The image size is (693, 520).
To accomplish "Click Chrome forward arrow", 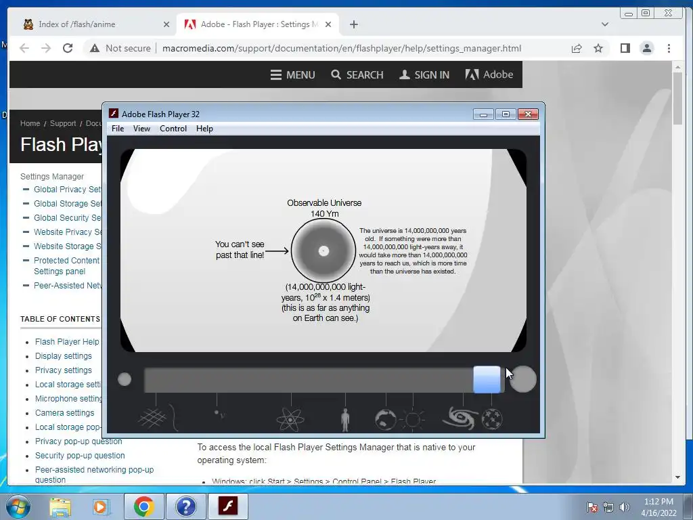I will point(46,48).
